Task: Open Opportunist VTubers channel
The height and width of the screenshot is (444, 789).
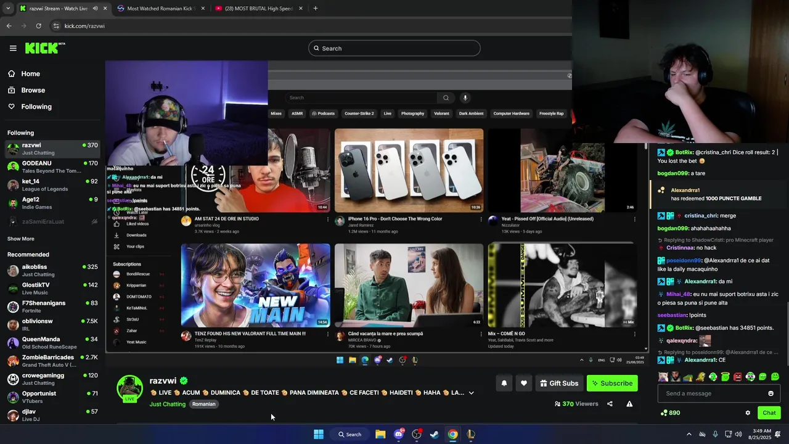Action: 52,397
